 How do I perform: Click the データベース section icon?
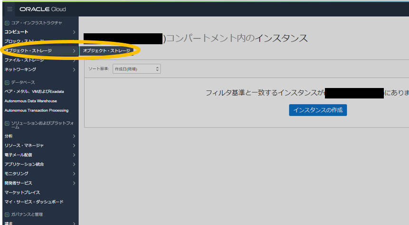(7, 83)
